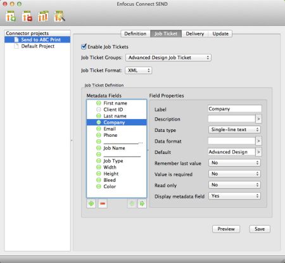This screenshot has width=285, height=263.
Task: Click the green icon beside First name
Action: click(99, 103)
